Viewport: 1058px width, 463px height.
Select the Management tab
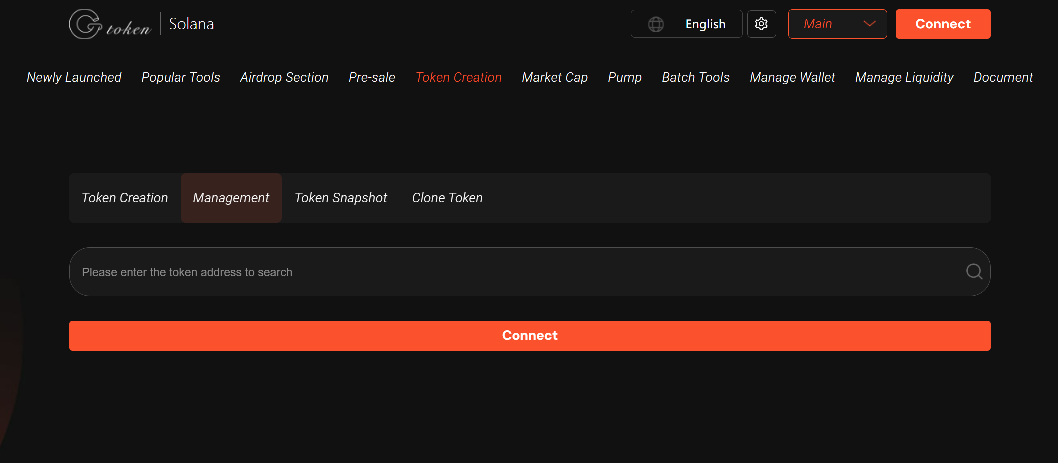point(231,198)
